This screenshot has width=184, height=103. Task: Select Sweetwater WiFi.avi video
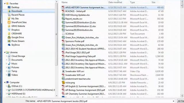coord(113,71)
